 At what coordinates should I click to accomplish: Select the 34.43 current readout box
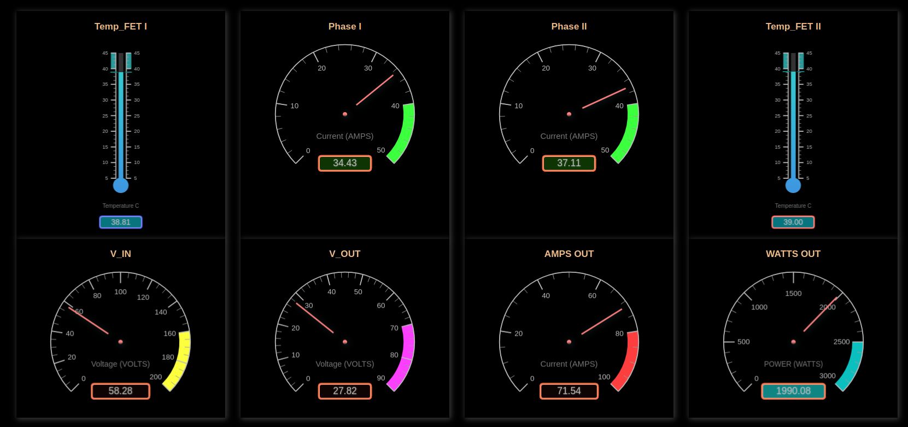[x=345, y=163]
